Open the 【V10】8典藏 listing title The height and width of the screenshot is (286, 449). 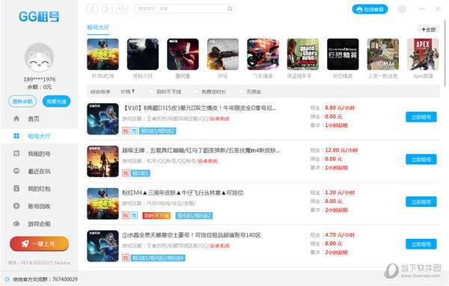click(x=199, y=108)
